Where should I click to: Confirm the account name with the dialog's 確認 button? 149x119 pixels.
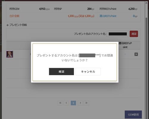coord(61,71)
